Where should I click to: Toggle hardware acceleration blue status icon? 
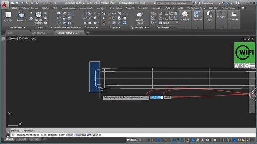pyautogui.click(x=235, y=140)
